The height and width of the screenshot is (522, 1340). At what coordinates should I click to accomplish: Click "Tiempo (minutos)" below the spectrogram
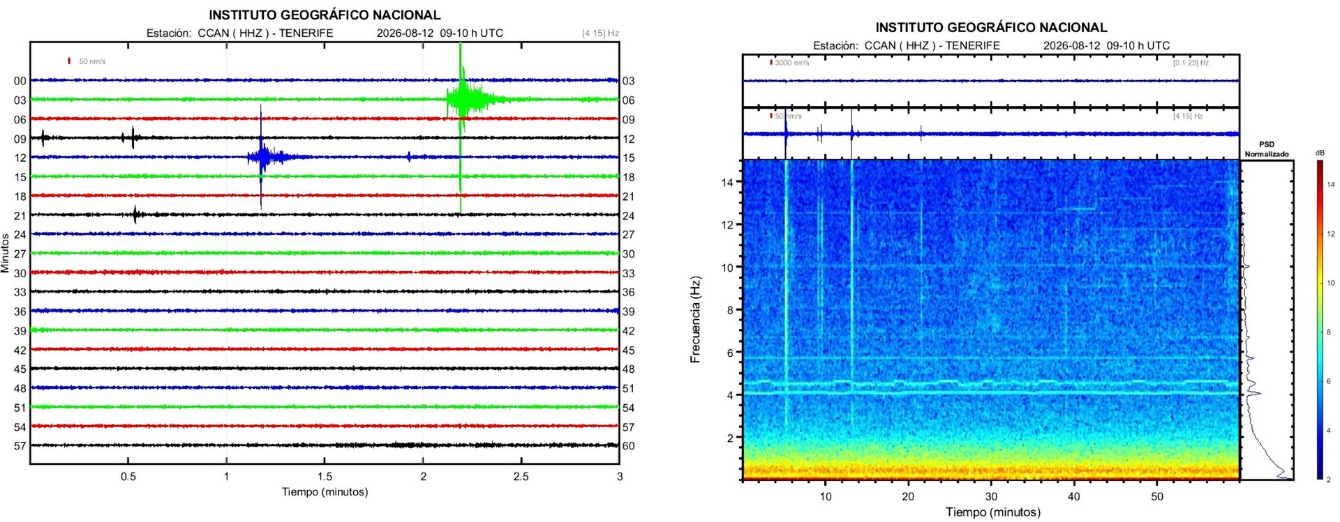[x=992, y=512]
